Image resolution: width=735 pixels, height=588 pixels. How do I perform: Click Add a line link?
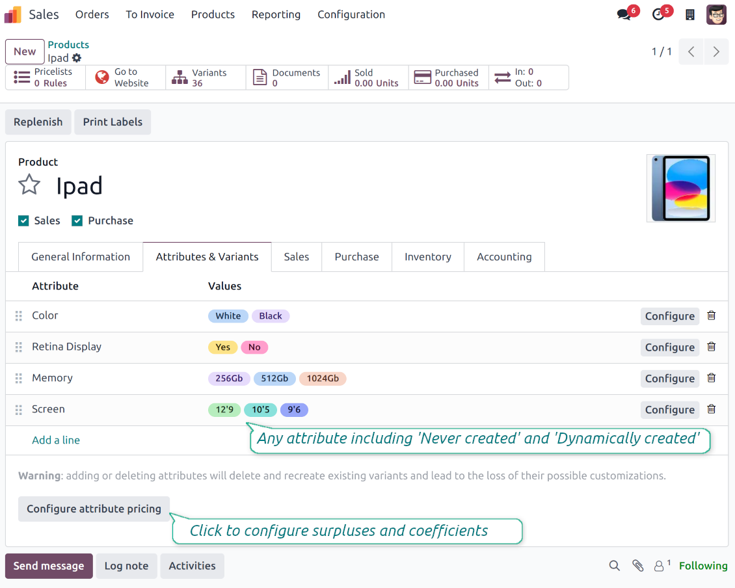click(x=56, y=440)
